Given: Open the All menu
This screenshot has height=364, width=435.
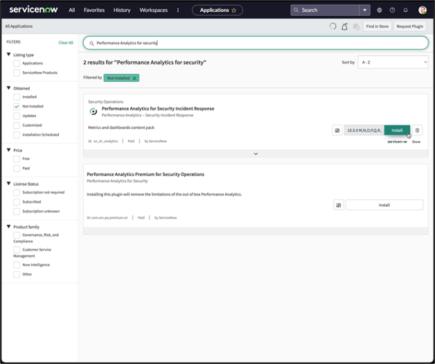Looking at the screenshot, I should click(x=71, y=10).
